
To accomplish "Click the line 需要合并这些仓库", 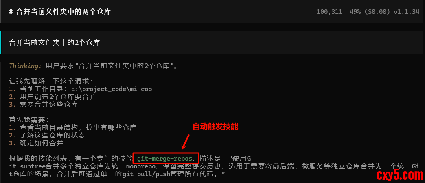I will 49,105.
